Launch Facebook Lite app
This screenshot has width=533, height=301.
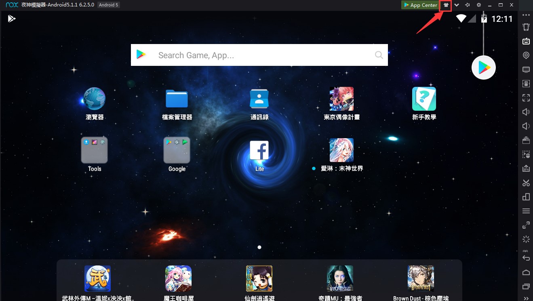pyautogui.click(x=259, y=156)
